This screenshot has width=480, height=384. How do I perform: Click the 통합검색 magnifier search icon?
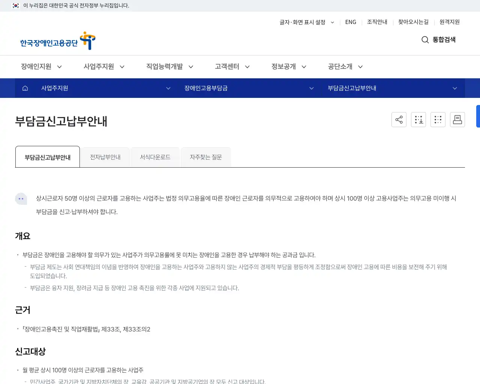pyautogui.click(x=425, y=40)
